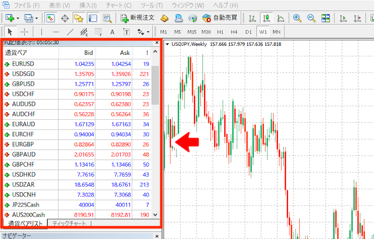
Task: Click the symbol list scrollbar thumb
Action: click(x=155, y=85)
